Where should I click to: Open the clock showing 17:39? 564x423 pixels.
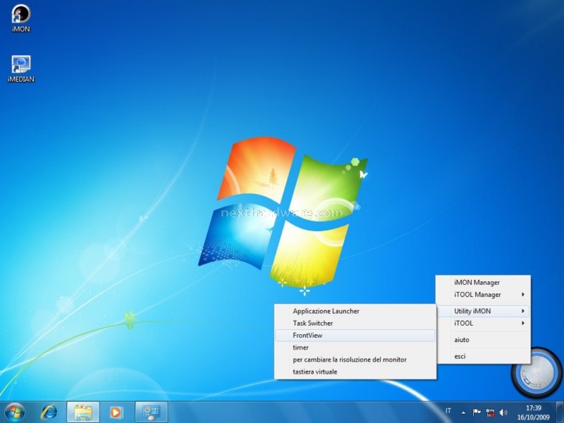pos(534,412)
